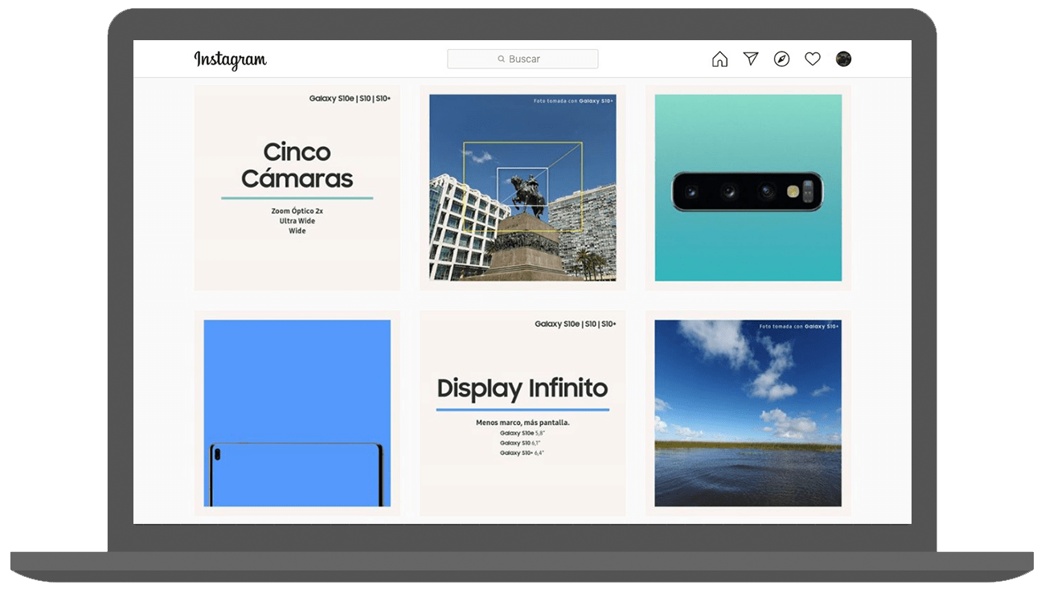Click the magnifier icon in Buscar field

pos(502,59)
